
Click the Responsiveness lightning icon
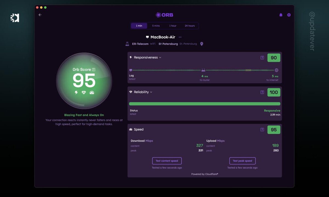click(x=131, y=58)
